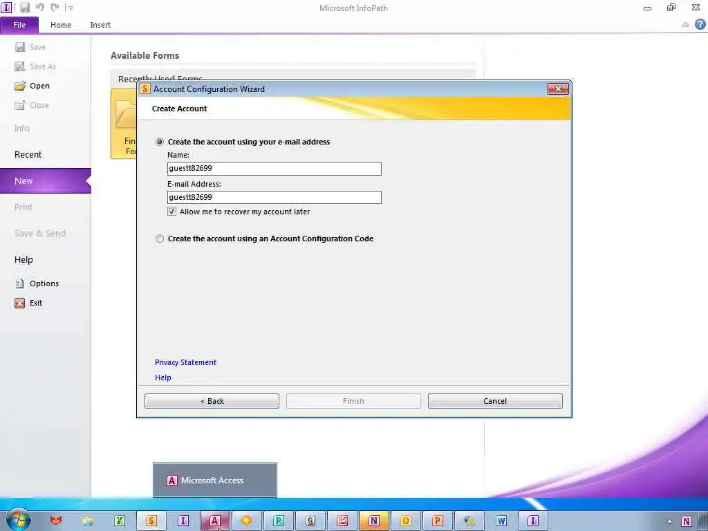Open the InfoPath Help question mark icon

coord(700,24)
